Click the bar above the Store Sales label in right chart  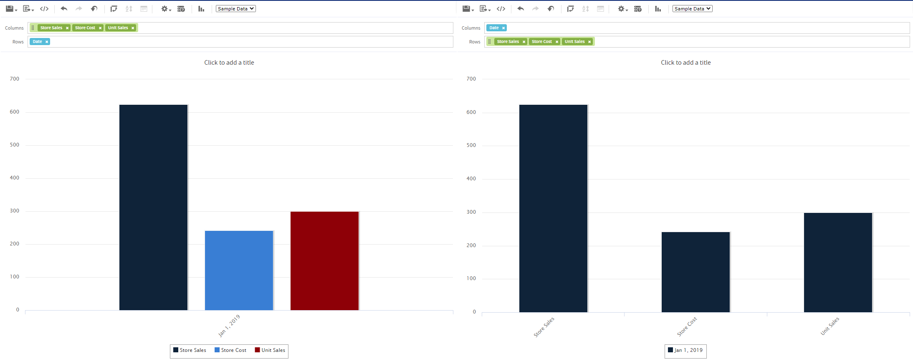coord(554,208)
